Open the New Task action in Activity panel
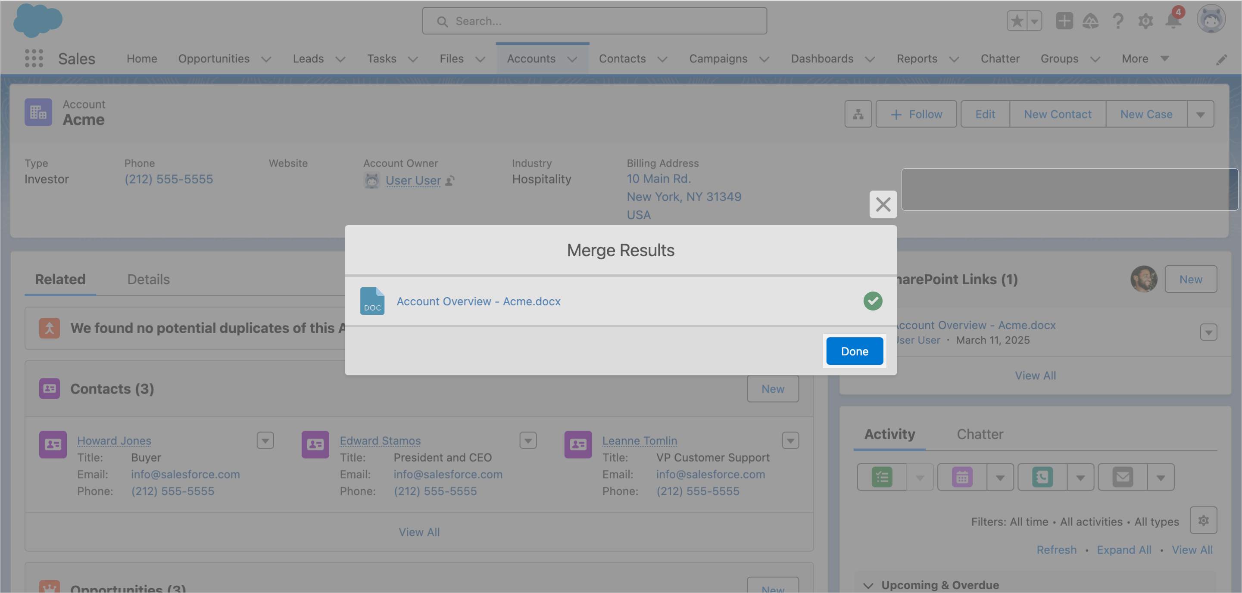 [882, 477]
